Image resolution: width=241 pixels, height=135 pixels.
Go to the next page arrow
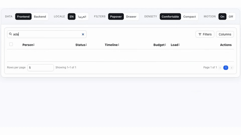(232, 68)
